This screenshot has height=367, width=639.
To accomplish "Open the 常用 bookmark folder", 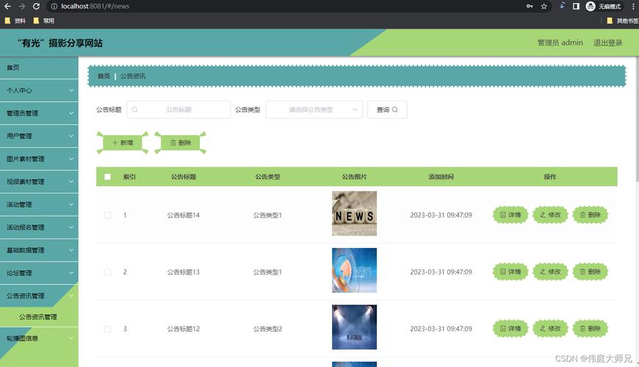I will [43, 21].
